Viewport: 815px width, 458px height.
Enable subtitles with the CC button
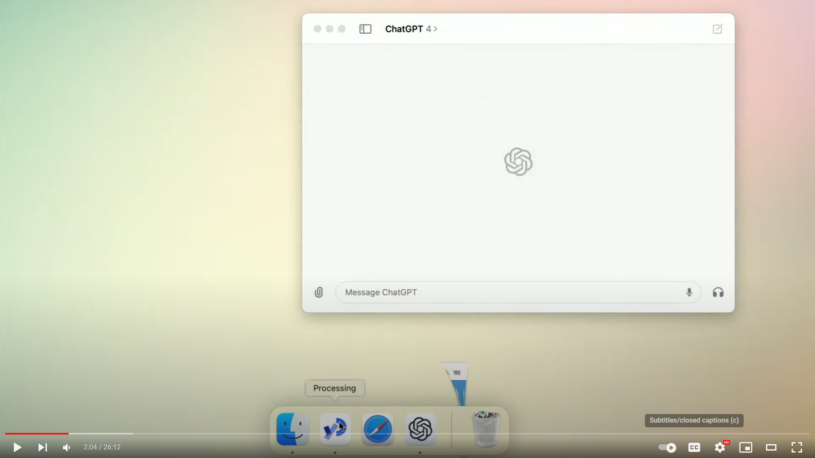coord(694,447)
